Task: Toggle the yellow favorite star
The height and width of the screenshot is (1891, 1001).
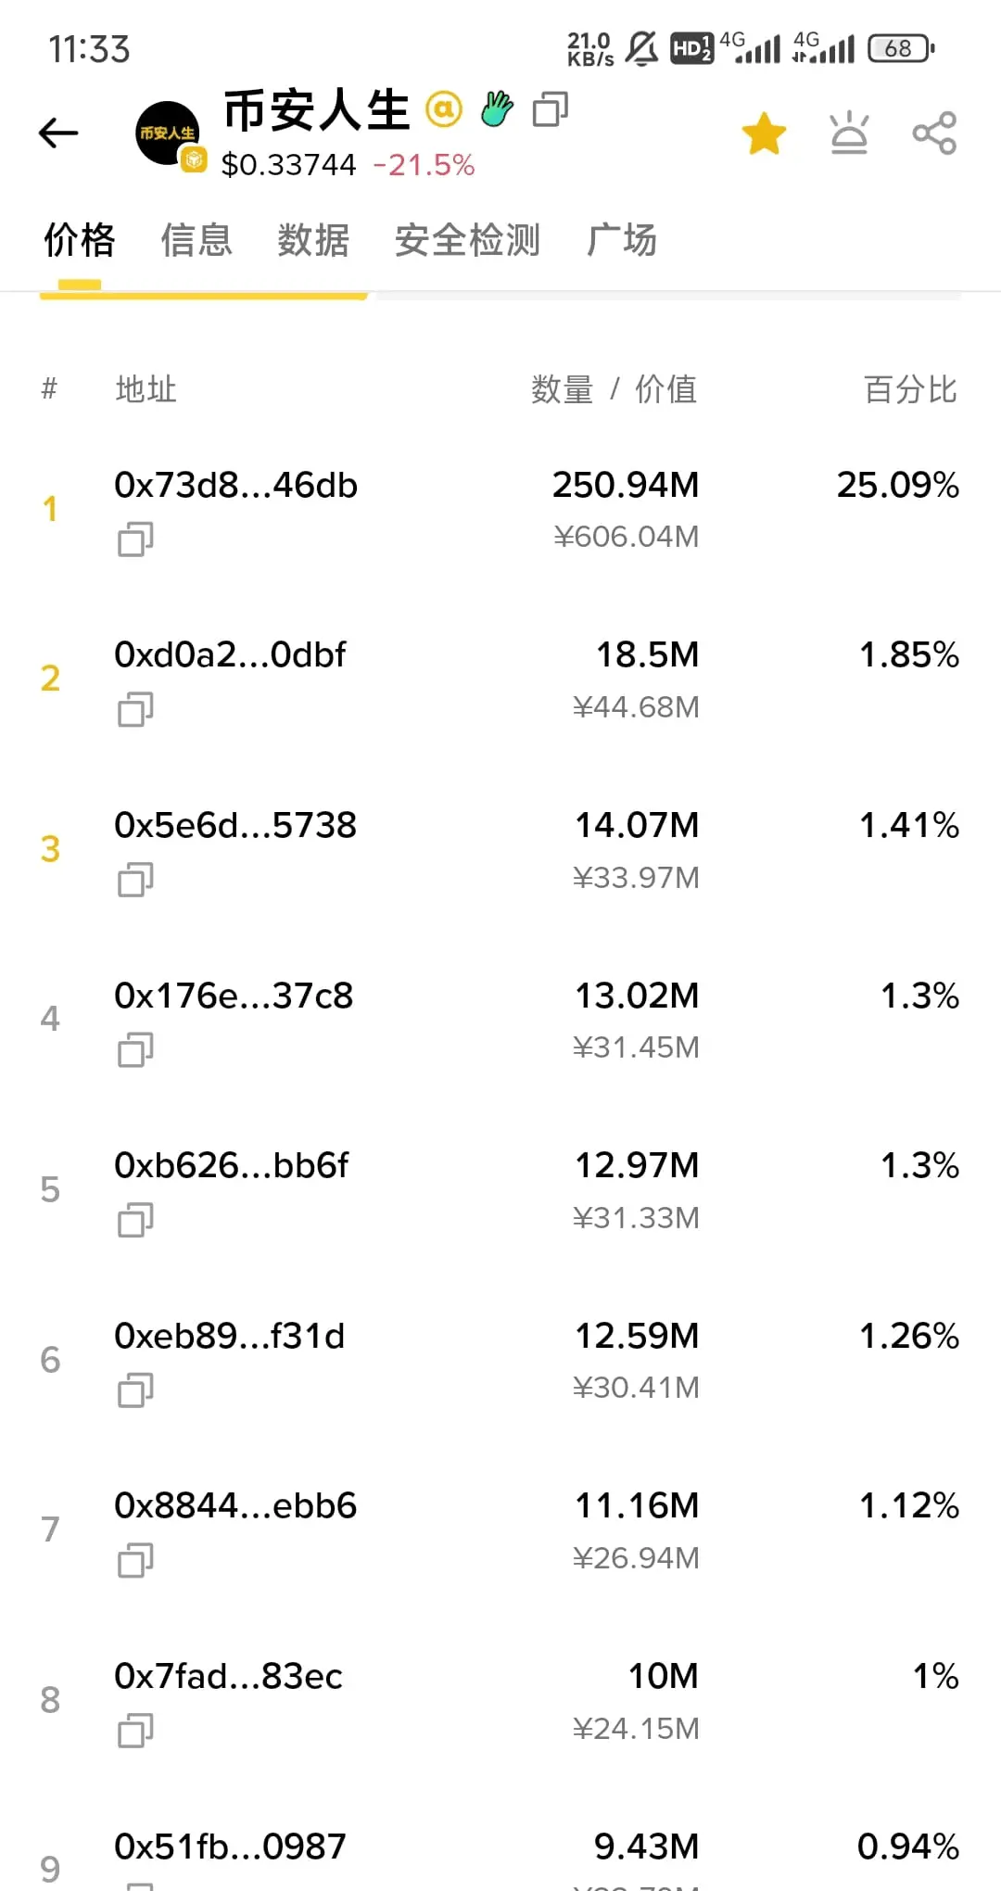Action: [x=764, y=134]
